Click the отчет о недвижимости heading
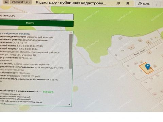 [23, 91]
